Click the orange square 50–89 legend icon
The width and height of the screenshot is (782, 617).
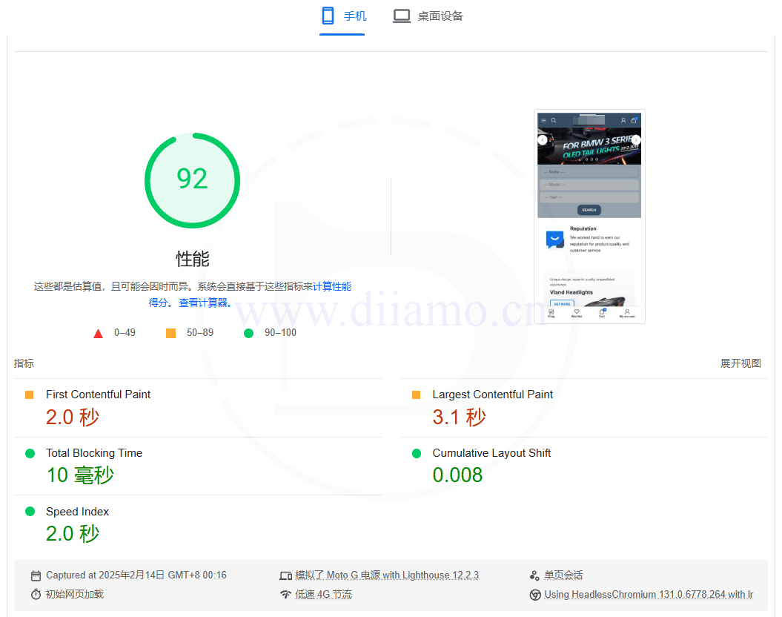(171, 334)
